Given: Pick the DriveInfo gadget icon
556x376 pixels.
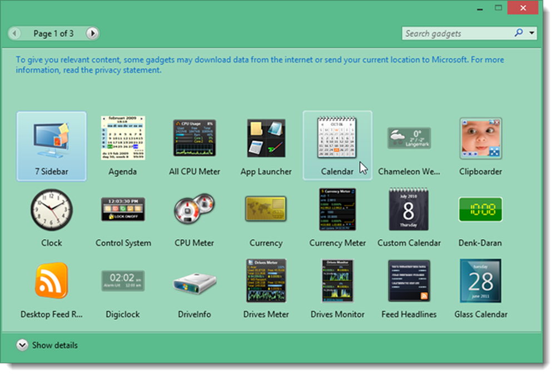Looking at the screenshot, I should coord(194,283).
